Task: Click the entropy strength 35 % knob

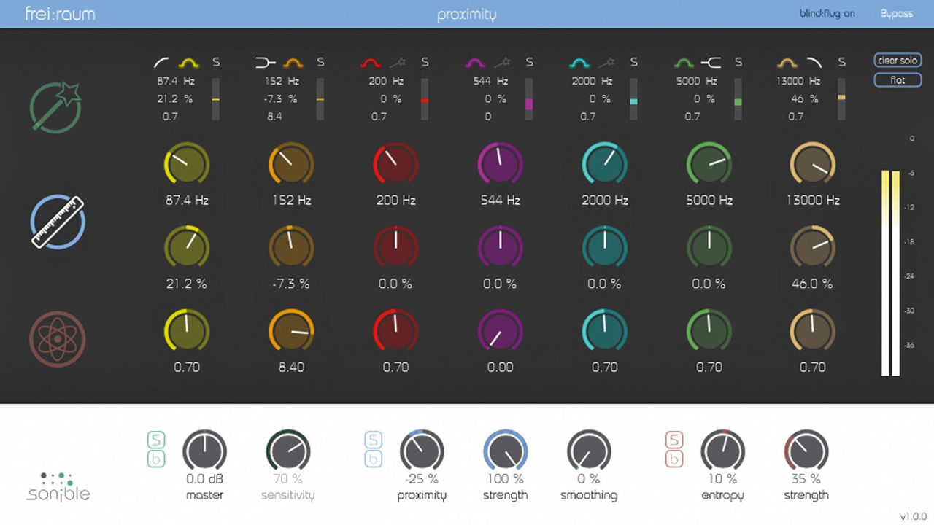Action: pyautogui.click(x=806, y=451)
